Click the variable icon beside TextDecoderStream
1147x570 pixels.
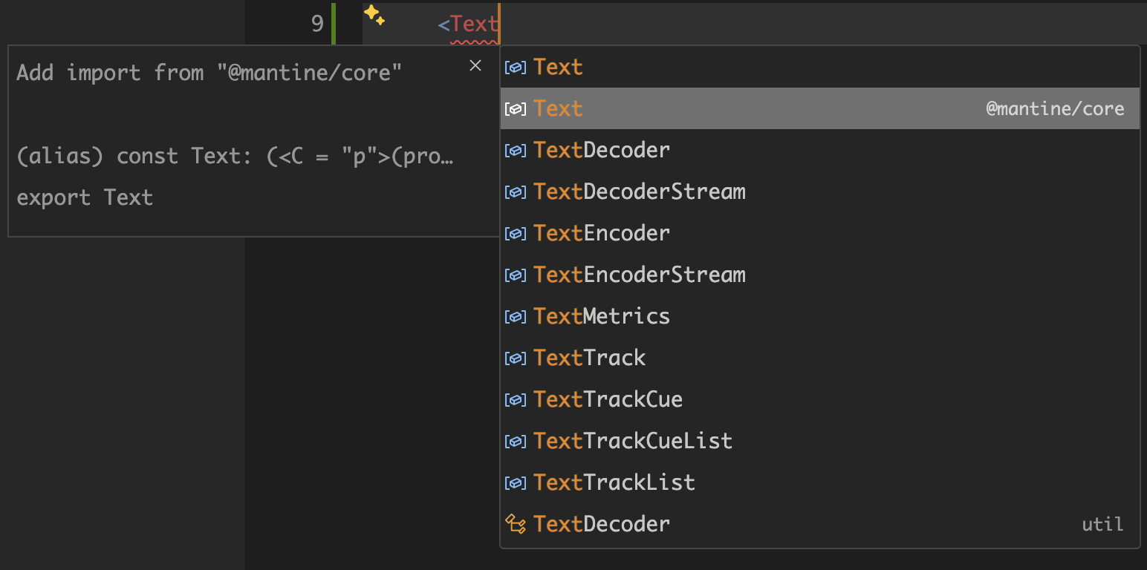coord(514,192)
